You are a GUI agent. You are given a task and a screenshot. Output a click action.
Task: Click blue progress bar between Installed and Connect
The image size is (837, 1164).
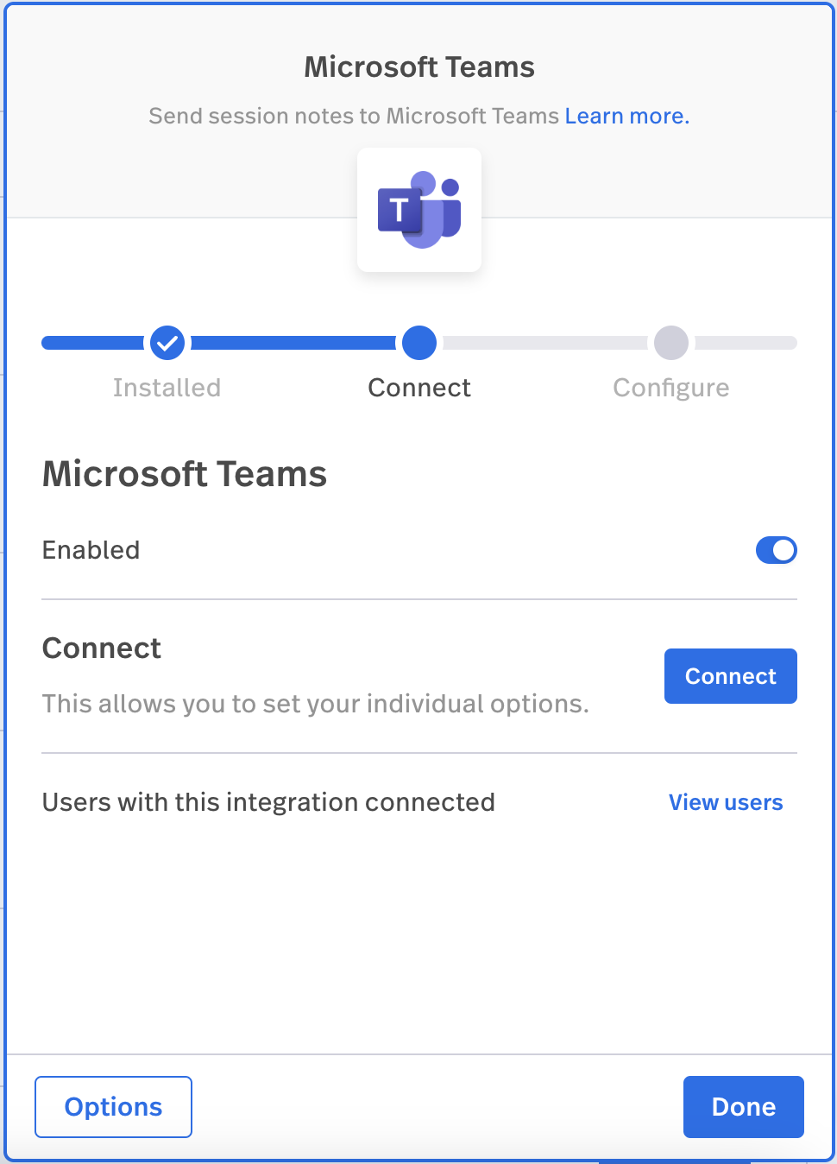point(293,343)
